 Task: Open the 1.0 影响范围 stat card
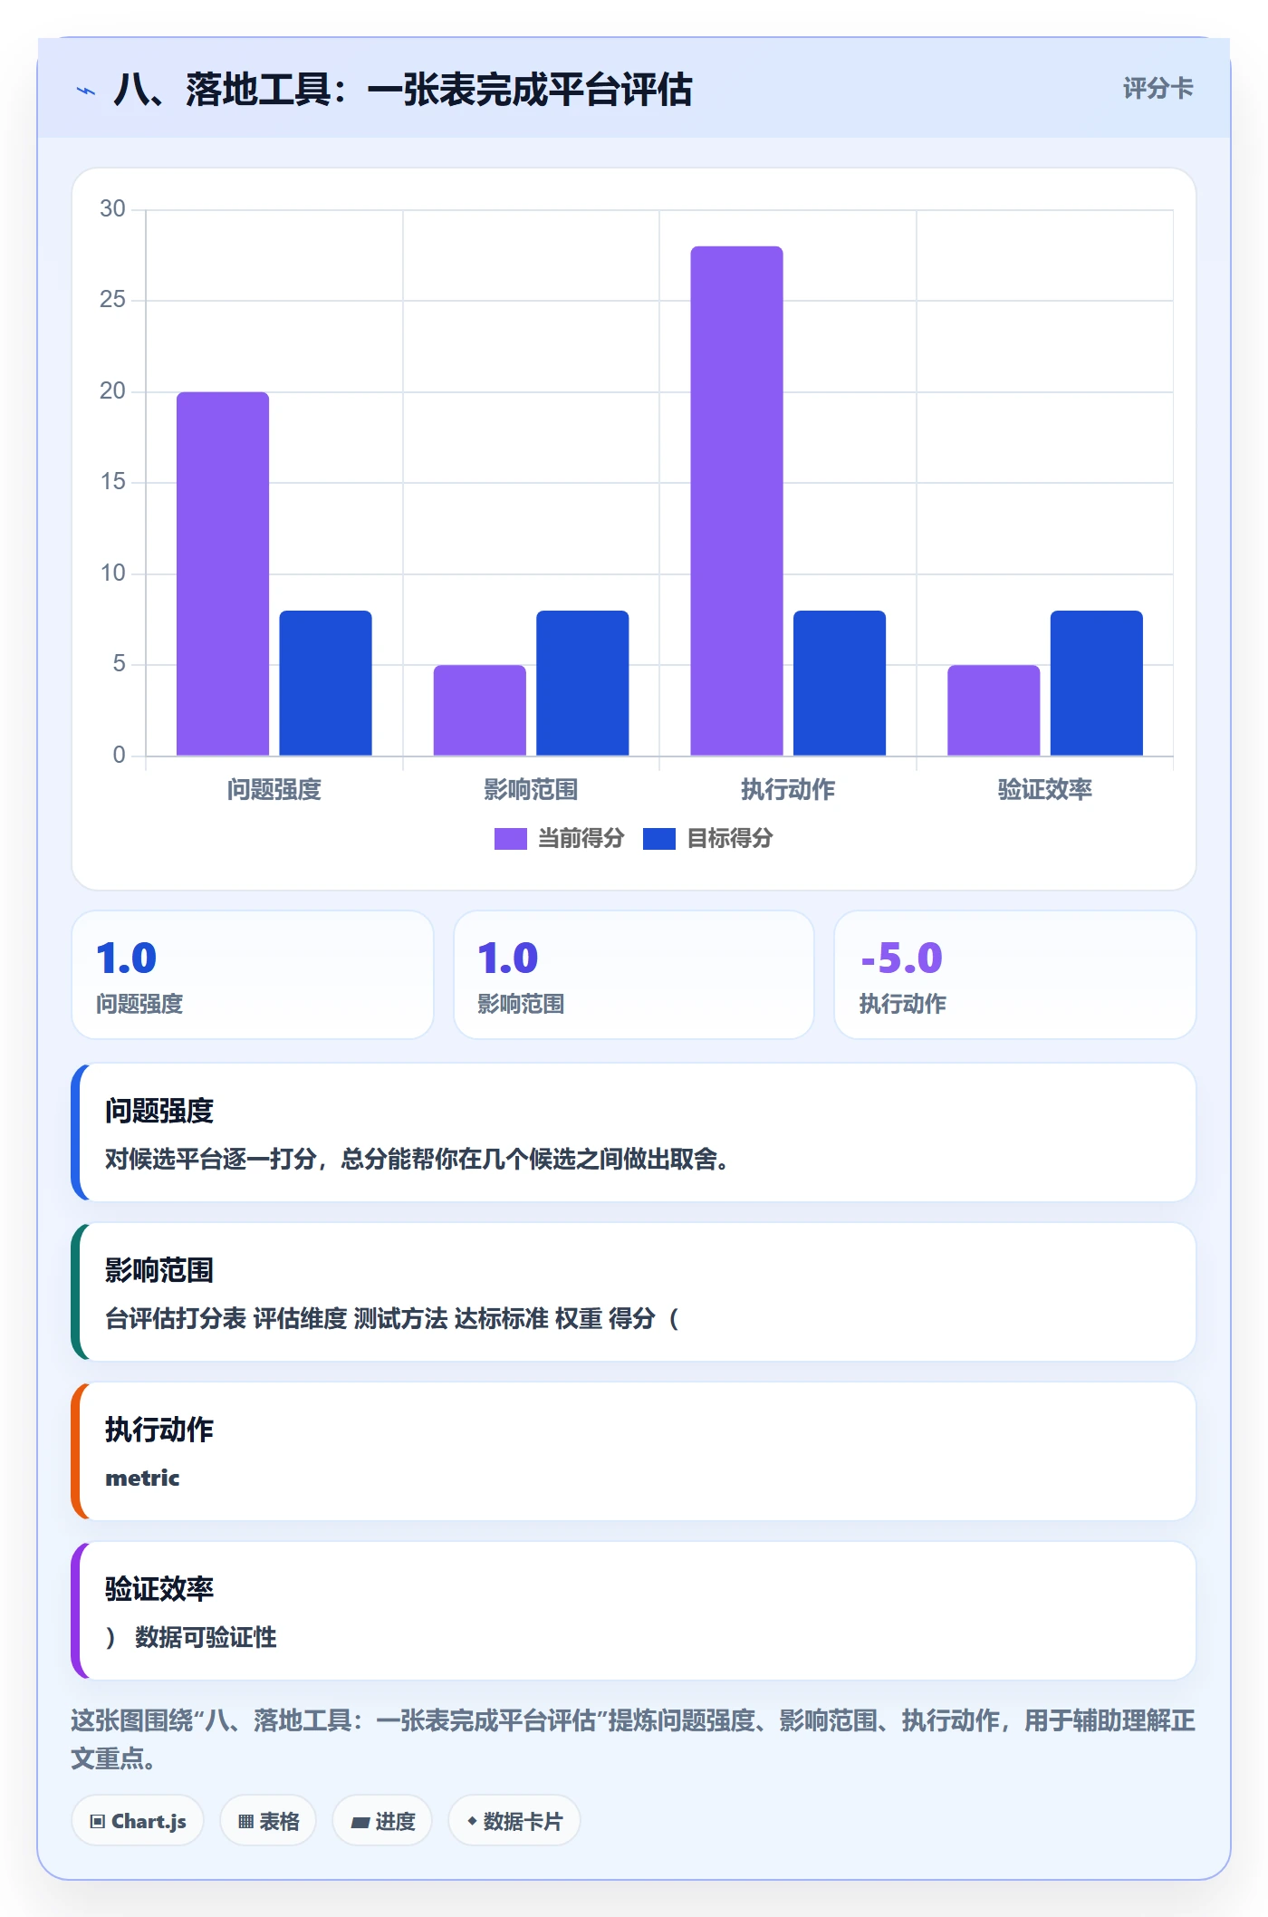[x=634, y=975]
